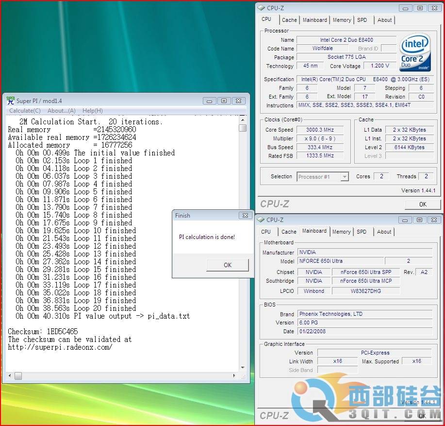Click the Intel Core 2 Duo logo
Viewport: 445px width, 426px height.
[x=414, y=52]
